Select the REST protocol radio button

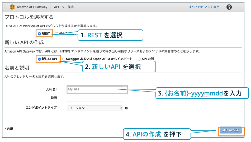pos(39,34)
